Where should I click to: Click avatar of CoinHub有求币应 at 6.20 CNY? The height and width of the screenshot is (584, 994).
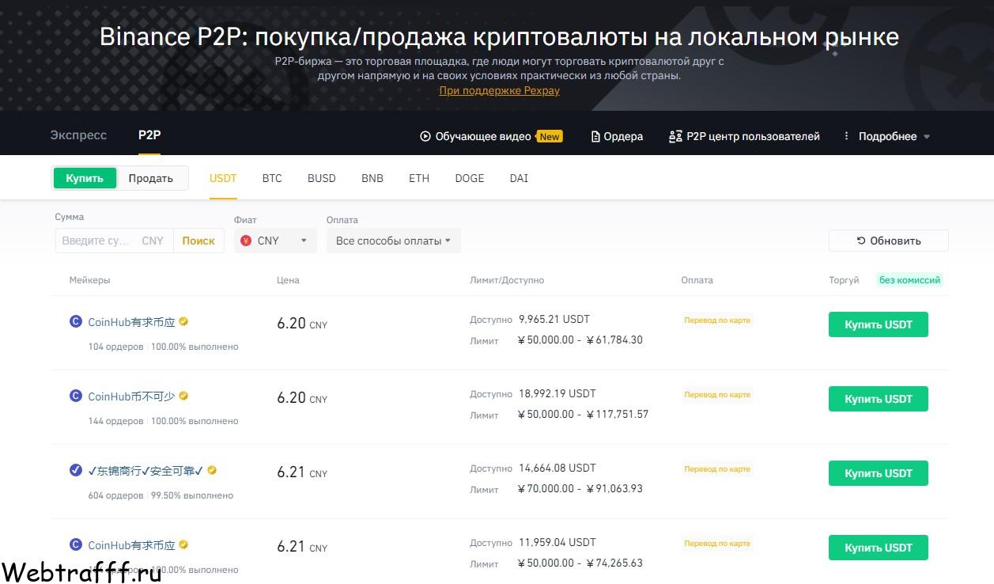(76, 321)
